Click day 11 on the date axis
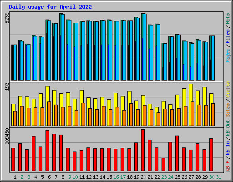Screen dimensions: 233x182 point(82,177)
